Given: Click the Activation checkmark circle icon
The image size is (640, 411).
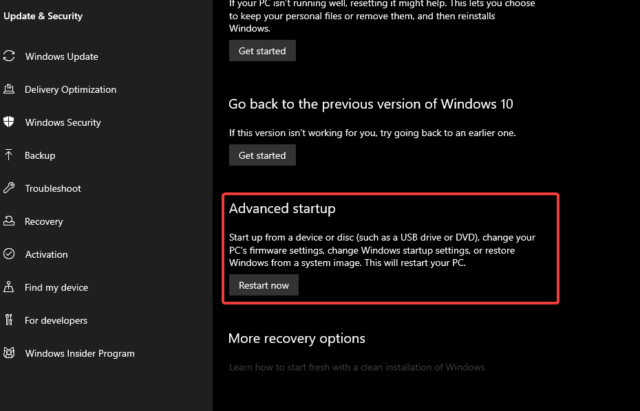Looking at the screenshot, I should coord(9,254).
